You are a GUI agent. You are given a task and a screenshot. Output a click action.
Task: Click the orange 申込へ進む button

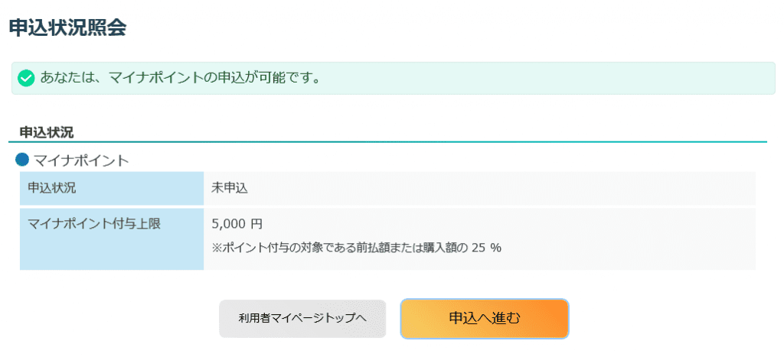[x=484, y=318]
